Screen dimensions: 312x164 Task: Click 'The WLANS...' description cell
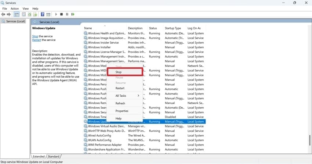tap(136, 140)
